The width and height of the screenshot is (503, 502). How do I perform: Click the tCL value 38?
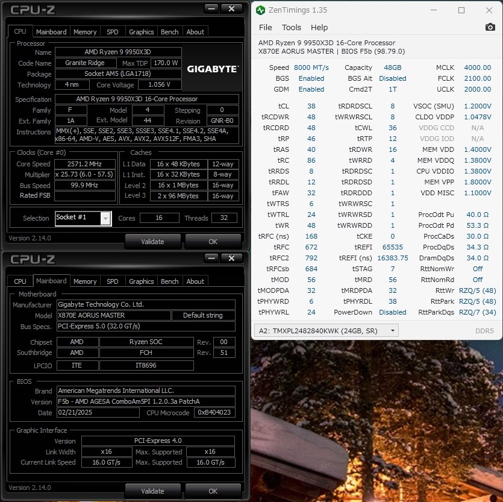pyautogui.click(x=311, y=106)
